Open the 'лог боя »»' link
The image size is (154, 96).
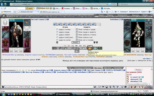pos(147,59)
